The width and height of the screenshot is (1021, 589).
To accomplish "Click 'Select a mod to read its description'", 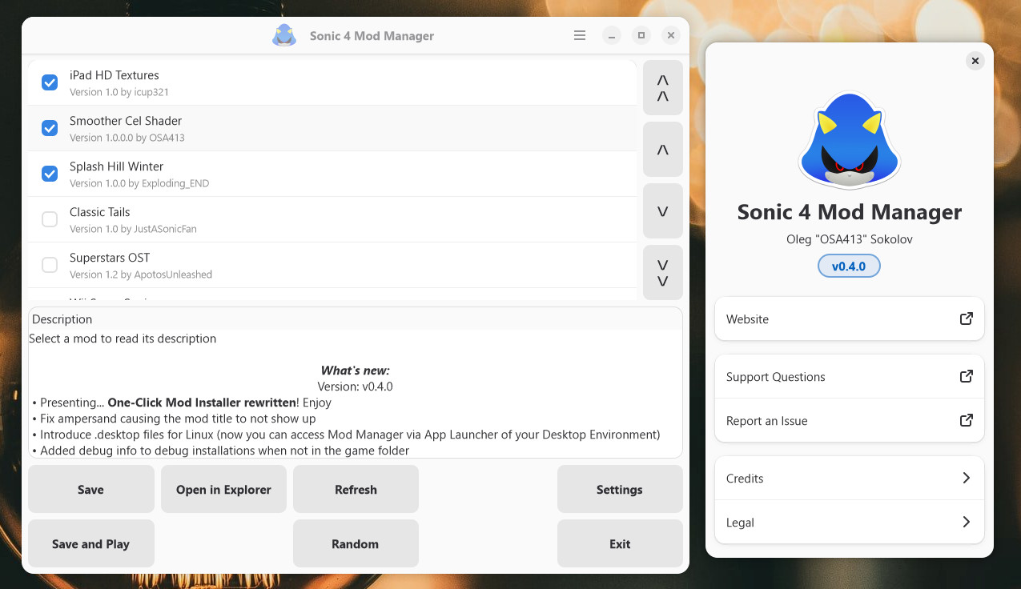I will pos(123,339).
